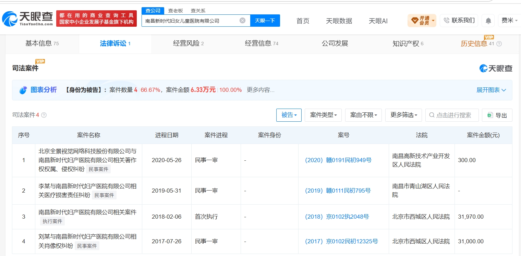Viewport: 521px width, 256px height.
Task: Click the 点击进行搜索 case search field
Action: (x=452, y=115)
